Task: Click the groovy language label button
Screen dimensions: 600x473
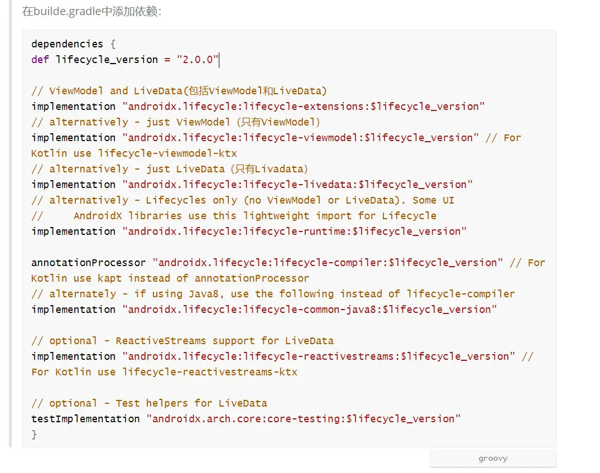Action: pyautogui.click(x=493, y=458)
